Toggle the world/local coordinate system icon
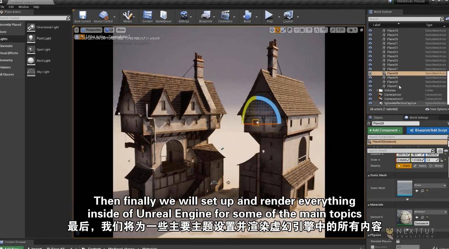449x249 pixels. pyautogui.click(x=290, y=30)
